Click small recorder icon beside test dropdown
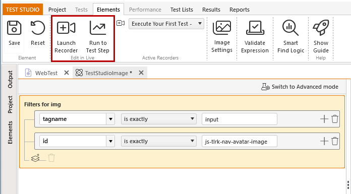351x194 pixels. tap(121, 23)
